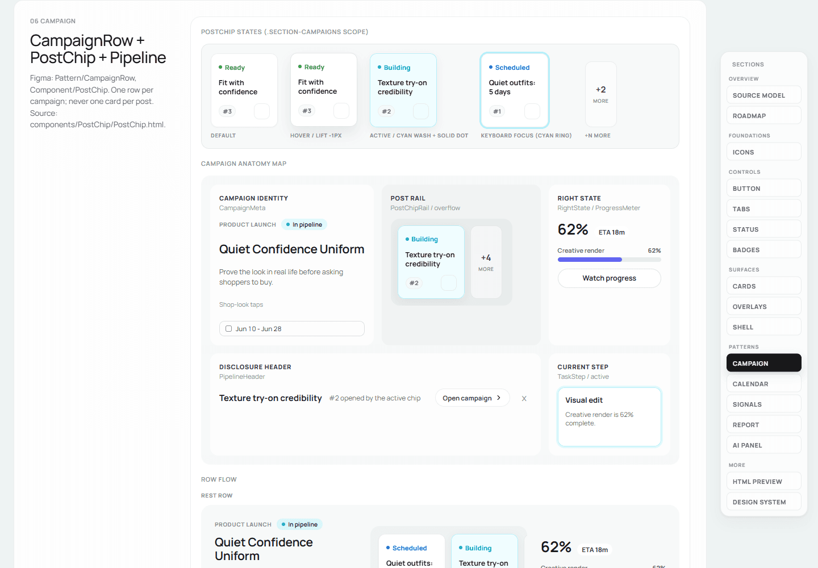This screenshot has height=568, width=818.
Task: Click the 'Texture try-on credibility' disclosure title
Action: pyautogui.click(x=270, y=398)
